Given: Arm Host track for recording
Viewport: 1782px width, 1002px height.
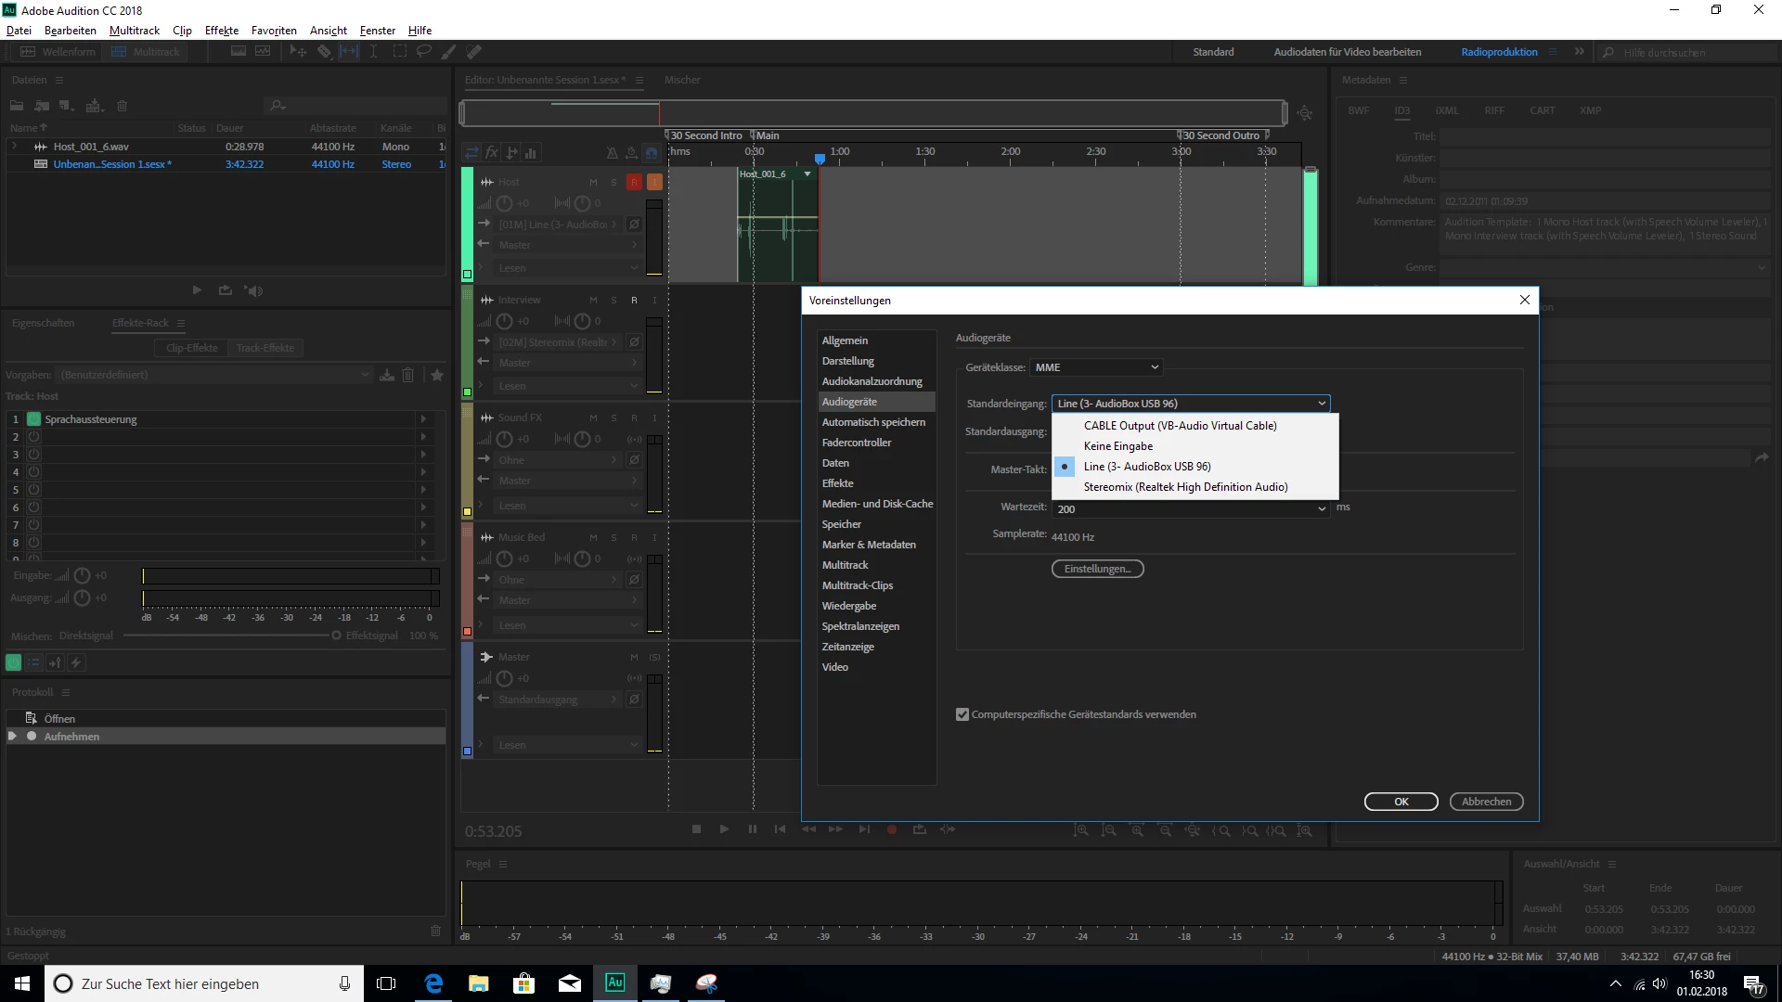Looking at the screenshot, I should coord(634,182).
